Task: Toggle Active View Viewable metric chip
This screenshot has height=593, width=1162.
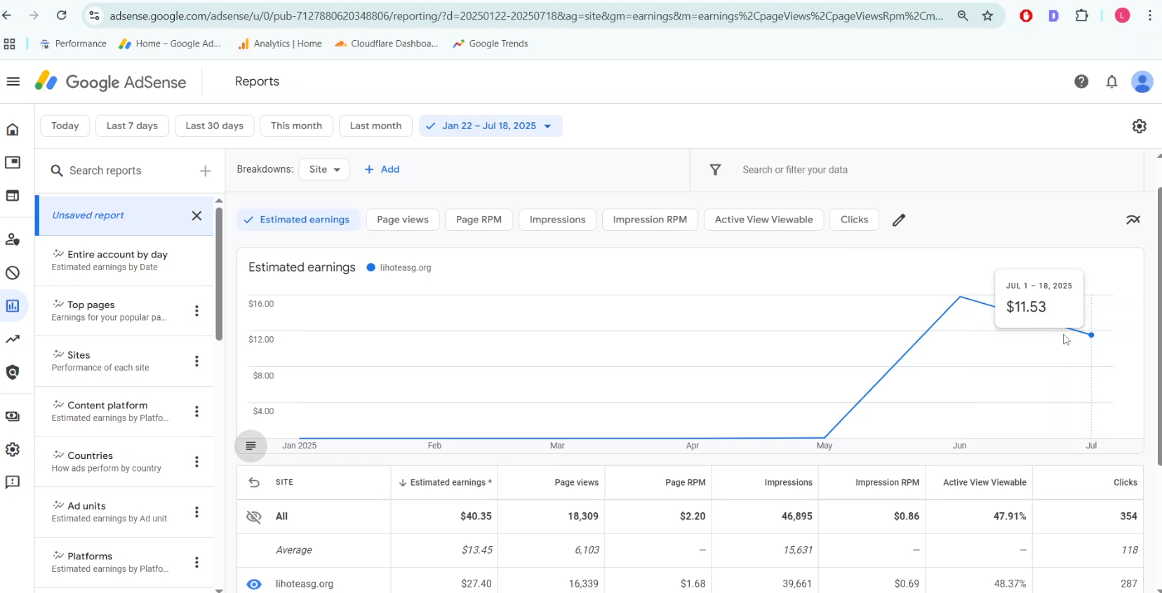Action: (x=763, y=220)
